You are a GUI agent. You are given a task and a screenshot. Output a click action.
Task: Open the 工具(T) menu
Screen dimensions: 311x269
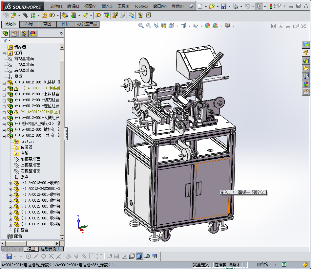(x=123, y=6)
